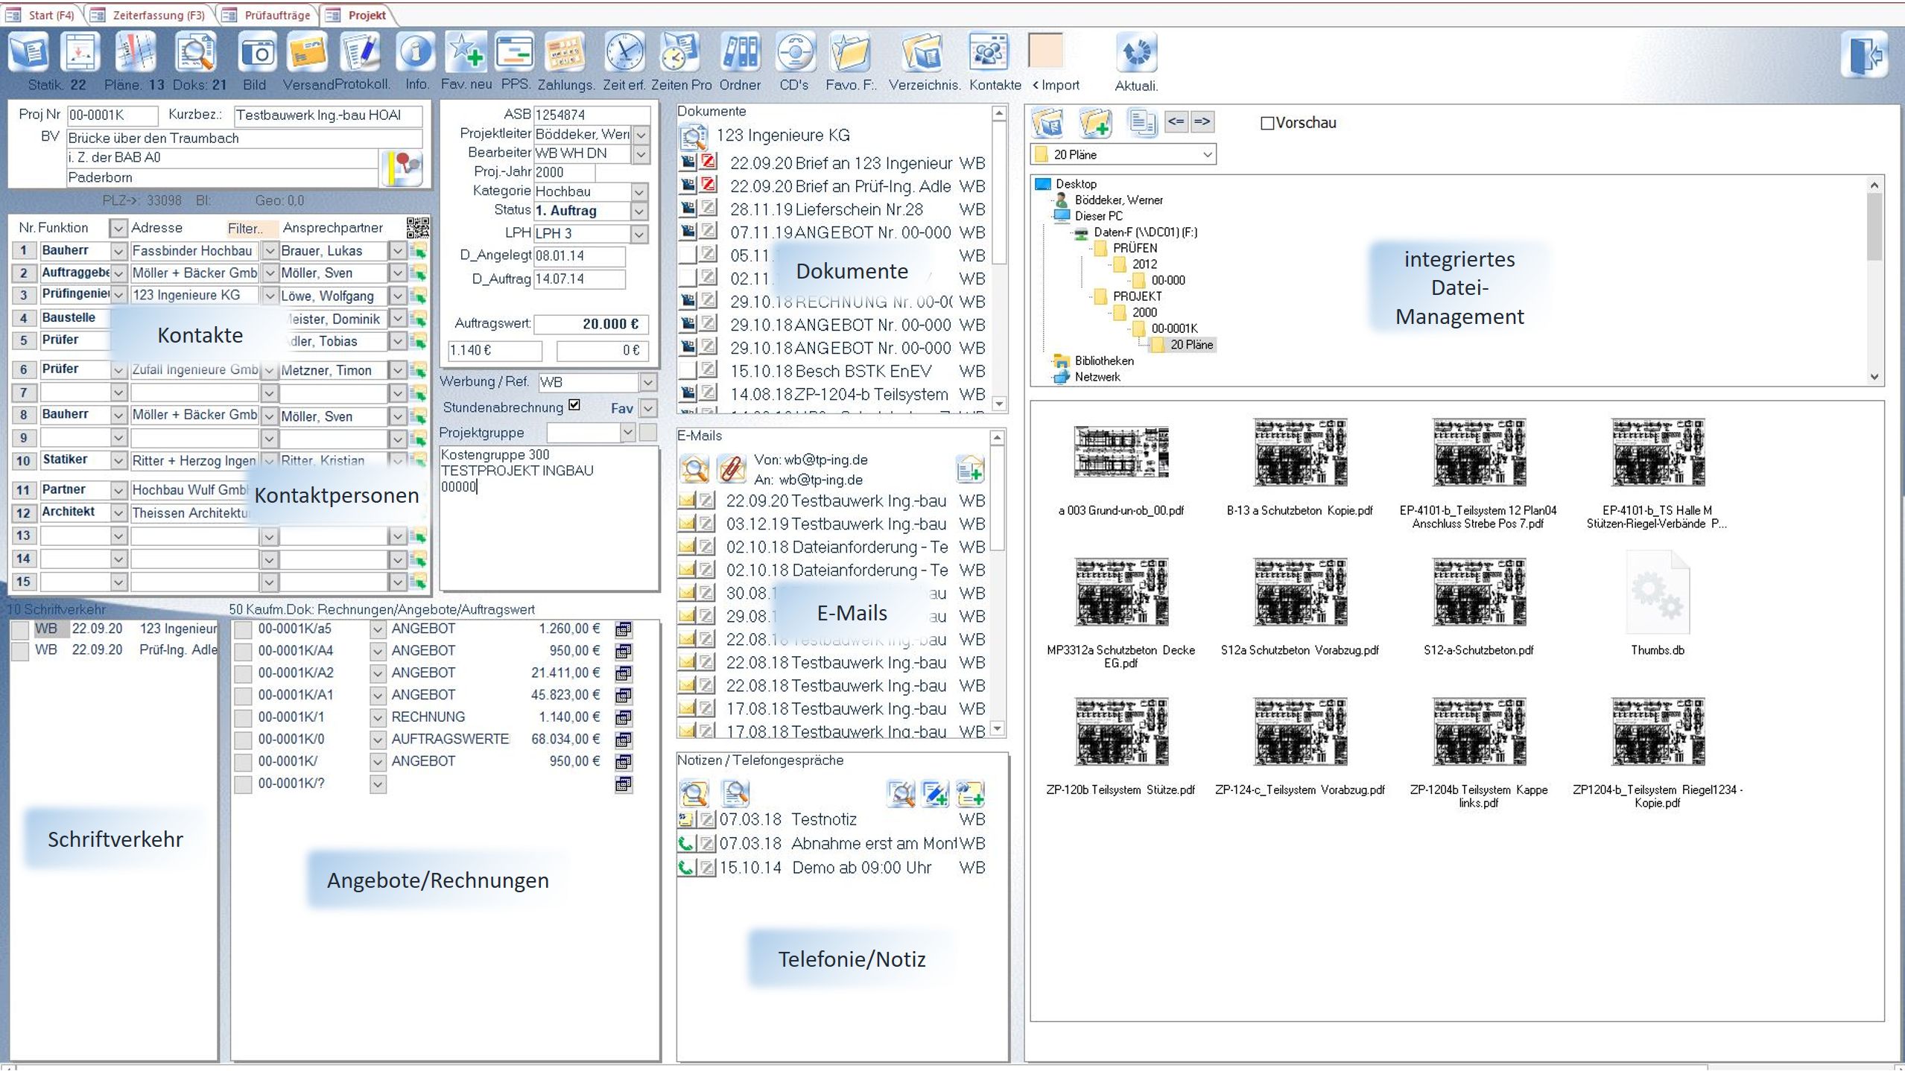Screen dimensions: 1905x1071
Task: Click the back arrow <= button
Action: (x=1176, y=121)
